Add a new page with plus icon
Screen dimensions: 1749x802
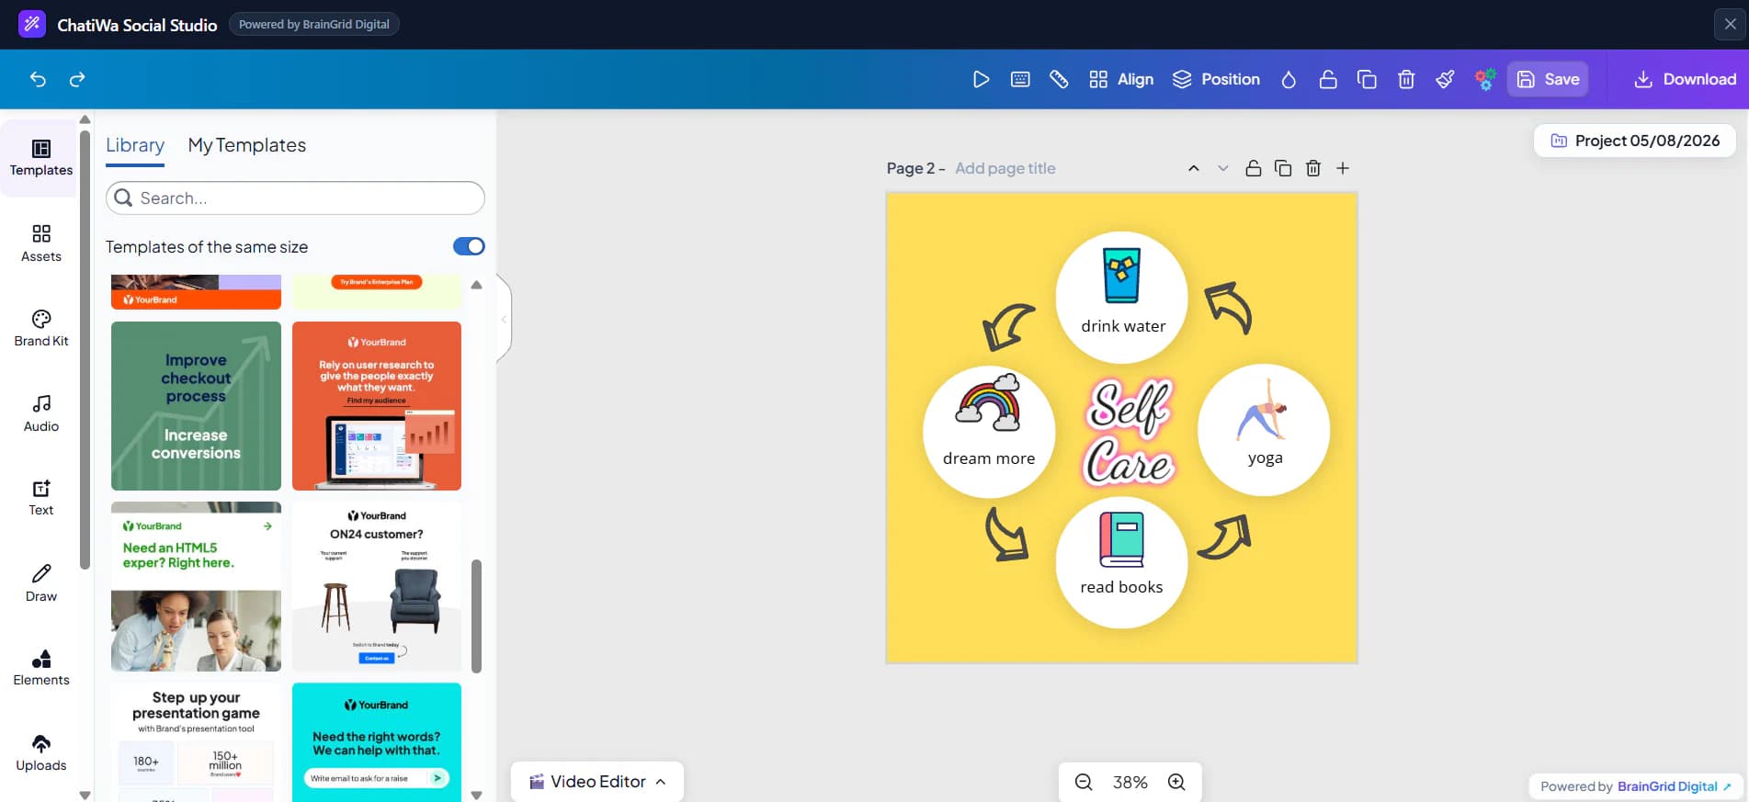(x=1343, y=168)
